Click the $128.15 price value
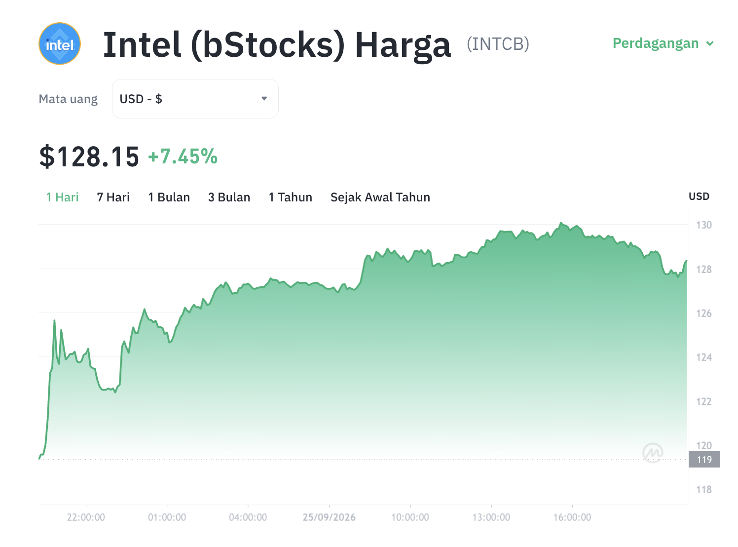The image size is (738, 547). click(x=89, y=156)
